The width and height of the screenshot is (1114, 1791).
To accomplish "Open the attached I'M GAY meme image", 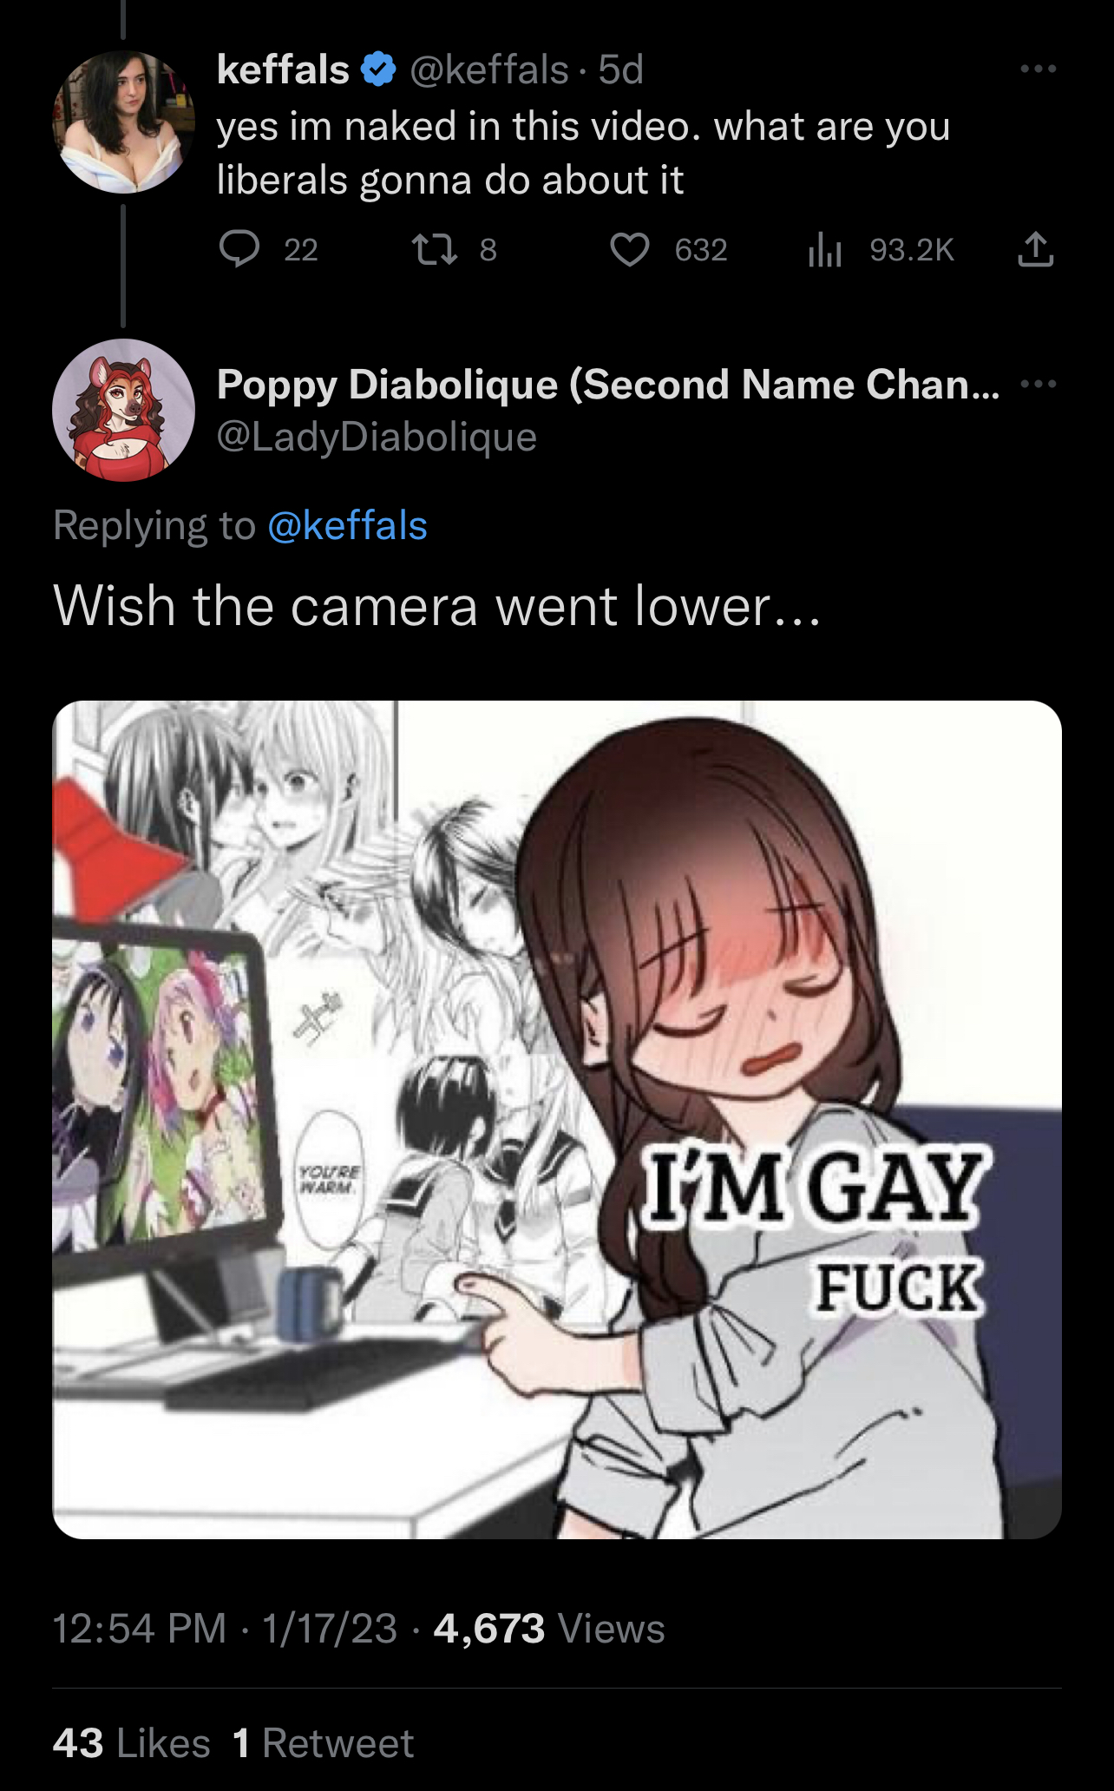I will tap(557, 1120).
